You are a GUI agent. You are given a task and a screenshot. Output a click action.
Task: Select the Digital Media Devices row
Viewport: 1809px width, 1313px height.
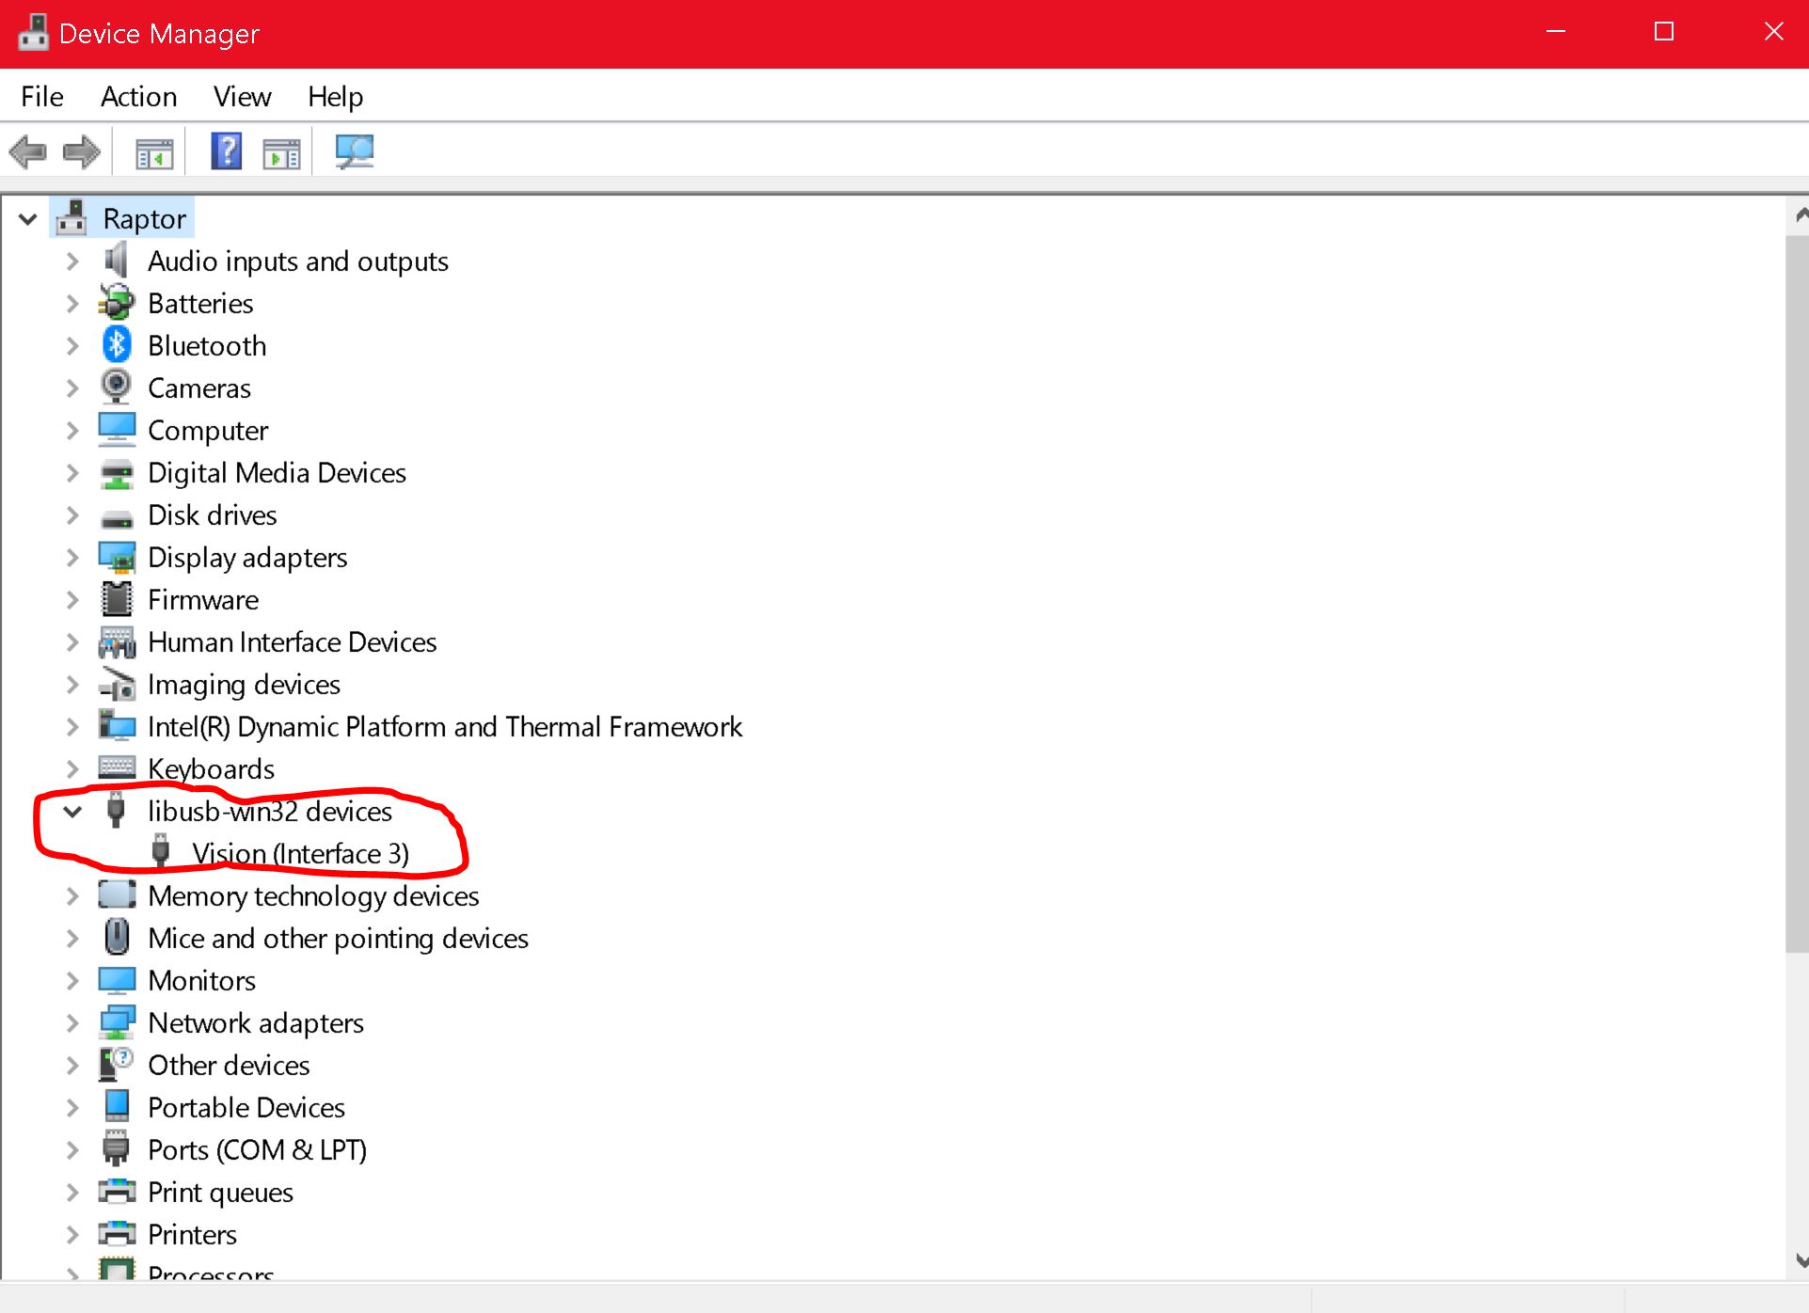(277, 472)
